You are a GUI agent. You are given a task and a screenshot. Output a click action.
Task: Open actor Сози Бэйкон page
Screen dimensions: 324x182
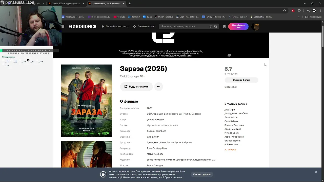point(231,121)
